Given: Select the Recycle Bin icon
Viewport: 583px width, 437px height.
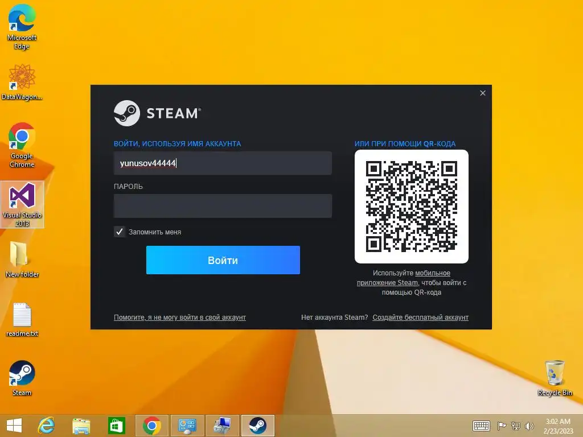Looking at the screenshot, I should [x=555, y=378].
